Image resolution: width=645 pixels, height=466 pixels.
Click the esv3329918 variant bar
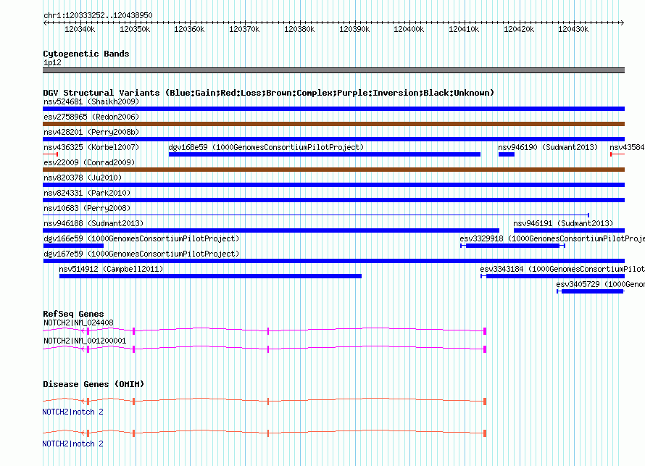[512, 246]
